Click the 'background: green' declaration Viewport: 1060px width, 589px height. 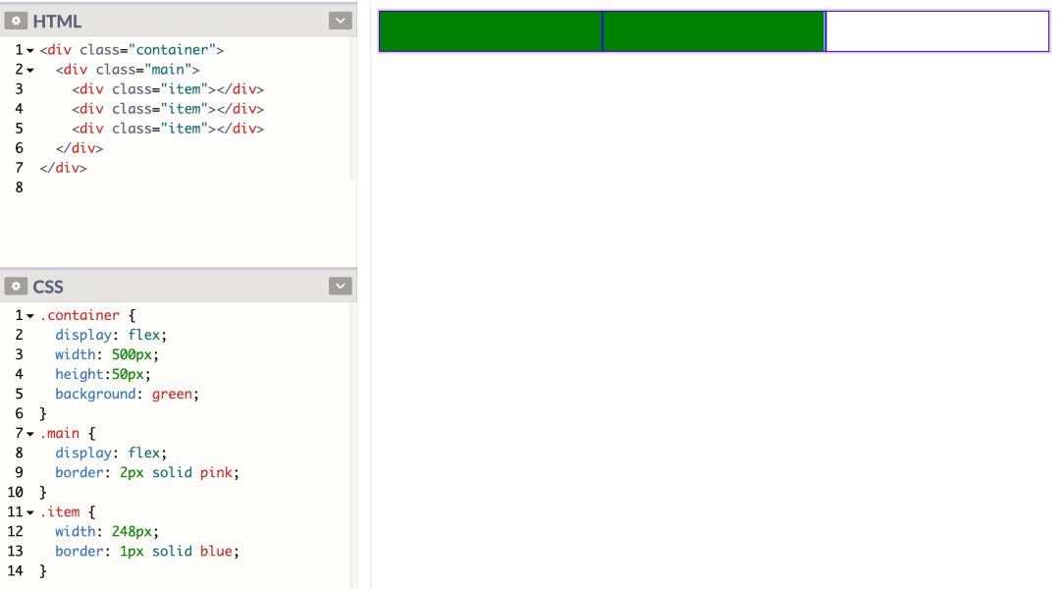127,394
